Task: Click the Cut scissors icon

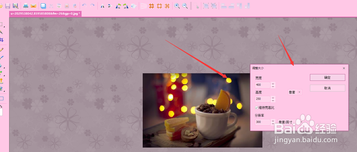Action: [51, 6]
